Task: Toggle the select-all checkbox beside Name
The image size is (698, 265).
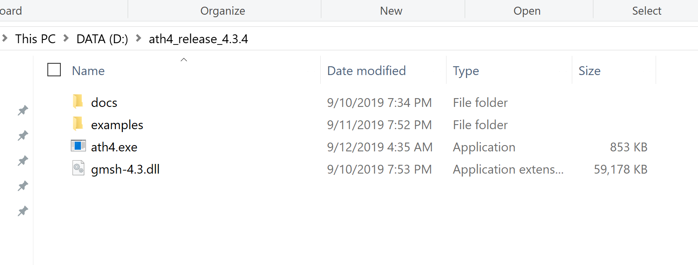Action: [x=54, y=70]
